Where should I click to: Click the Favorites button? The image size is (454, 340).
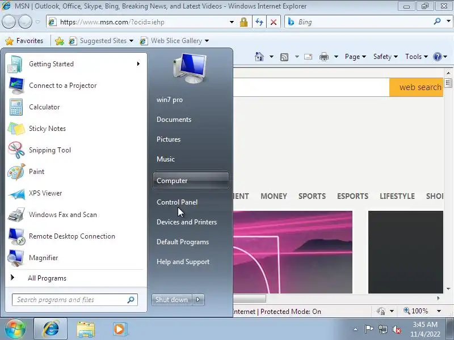pos(24,41)
